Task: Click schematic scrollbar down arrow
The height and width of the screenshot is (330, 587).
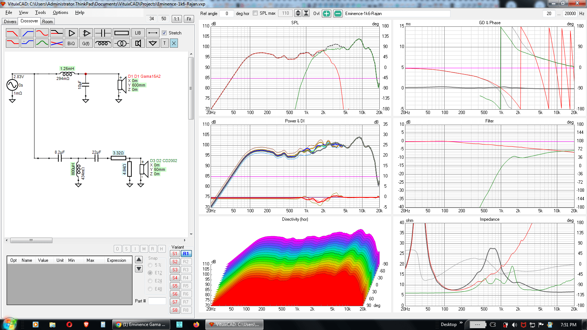Action: tap(191, 234)
